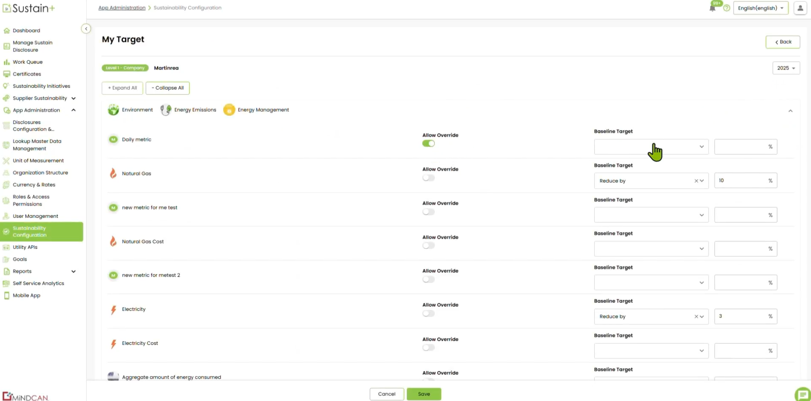Click the Energy Management category icon
The width and height of the screenshot is (811, 401).
coord(229,110)
